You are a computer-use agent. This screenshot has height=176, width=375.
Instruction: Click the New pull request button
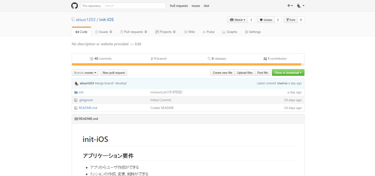114,73
